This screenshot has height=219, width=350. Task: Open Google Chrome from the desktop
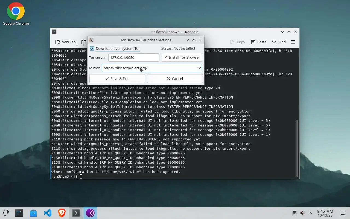[x=16, y=11]
